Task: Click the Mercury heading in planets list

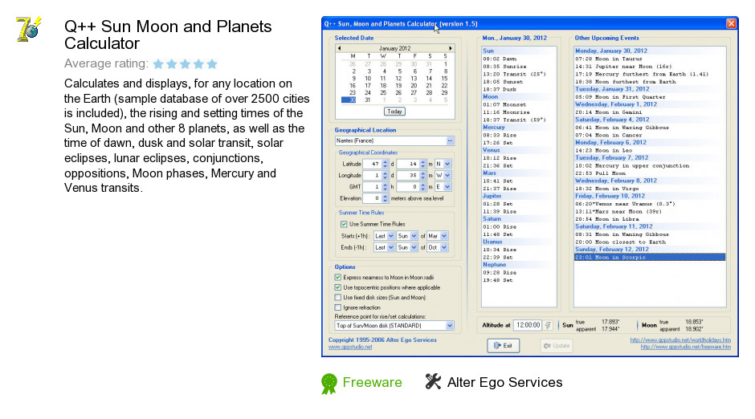Action: [493, 128]
